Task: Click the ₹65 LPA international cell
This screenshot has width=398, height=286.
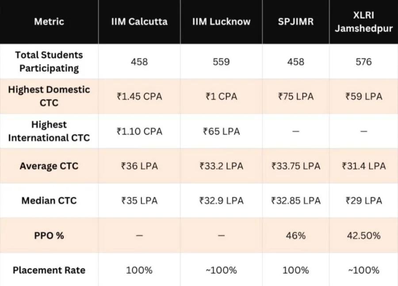Action: point(221,131)
